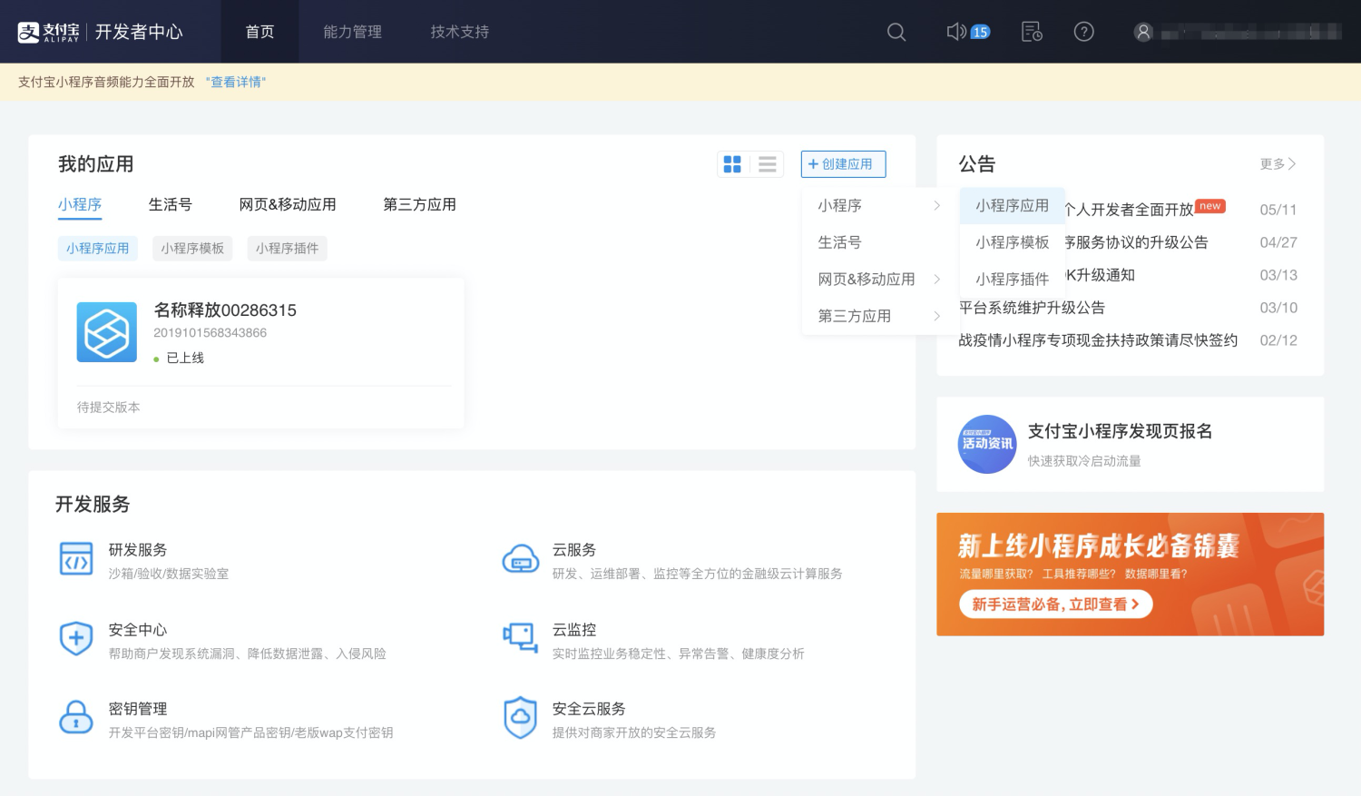
Task: Expand 网页&移动应用 submenu in create menu
Action: [937, 280]
